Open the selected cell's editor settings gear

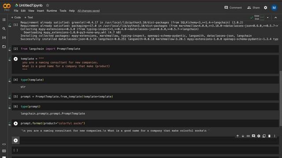[259, 136]
